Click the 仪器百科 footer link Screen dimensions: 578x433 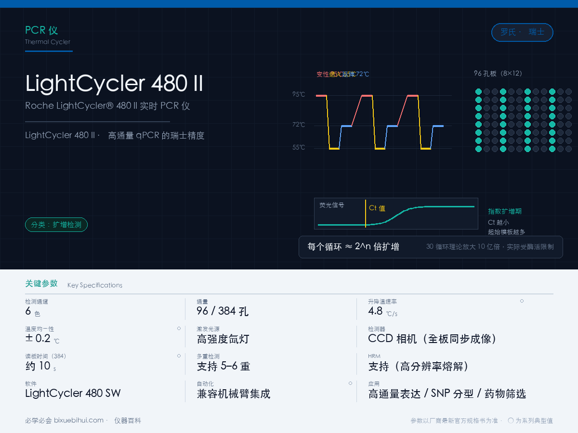pos(128,420)
